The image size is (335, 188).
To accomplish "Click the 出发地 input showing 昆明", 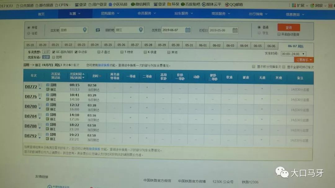I will click(74, 30).
